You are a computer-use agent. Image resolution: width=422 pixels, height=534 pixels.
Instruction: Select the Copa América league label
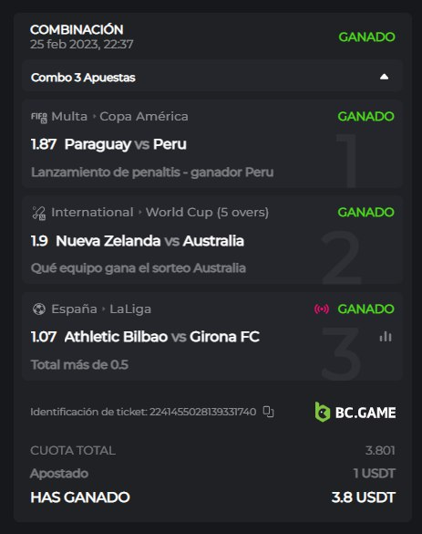[144, 117]
